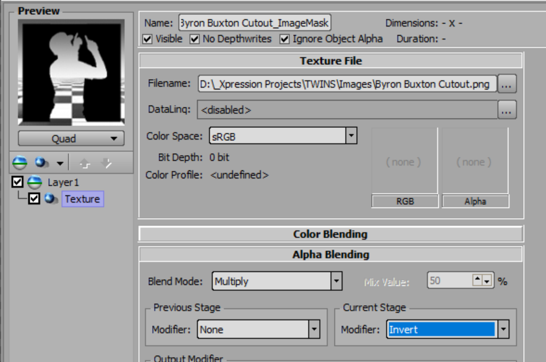Select Layer1 in the layer tree
This screenshot has height=362, width=546.
click(x=63, y=183)
